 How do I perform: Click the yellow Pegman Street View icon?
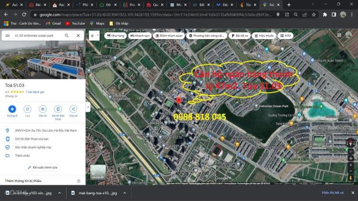point(351,178)
